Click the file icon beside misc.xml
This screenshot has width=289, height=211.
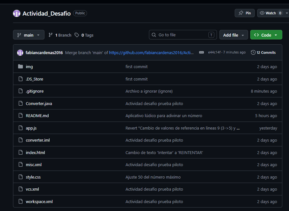tap(21, 165)
